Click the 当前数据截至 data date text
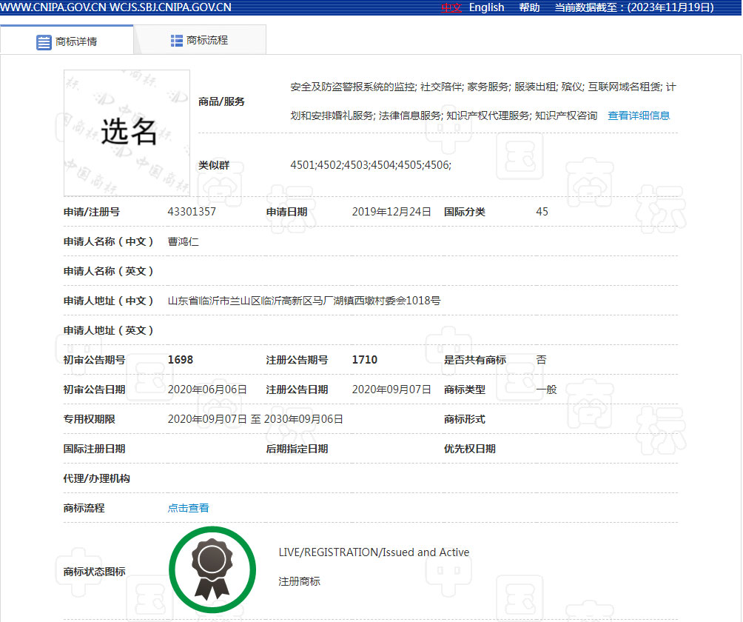The image size is (743, 622). [x=634, y=7]
